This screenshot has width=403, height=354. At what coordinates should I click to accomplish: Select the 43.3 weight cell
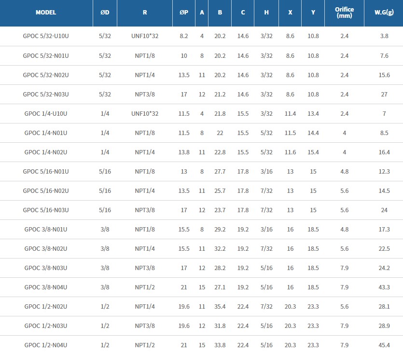[x=384, y=287]
